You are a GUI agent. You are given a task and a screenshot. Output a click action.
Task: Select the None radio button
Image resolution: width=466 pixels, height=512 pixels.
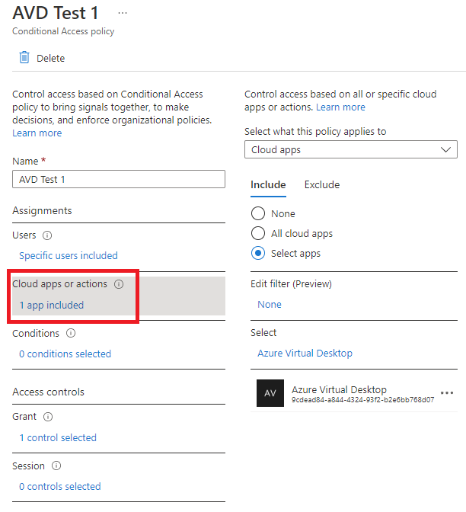258,213
